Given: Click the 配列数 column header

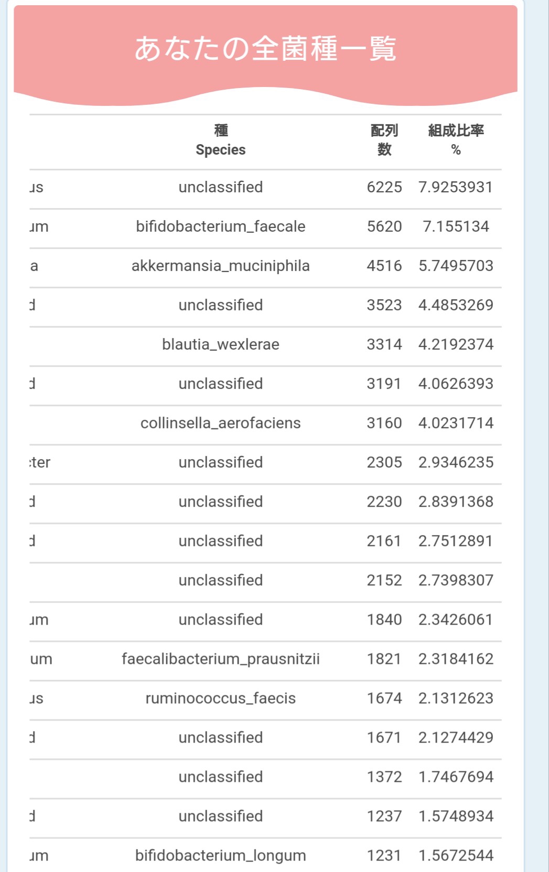Looking at the screenshot, I should click(x=384, y=140).
